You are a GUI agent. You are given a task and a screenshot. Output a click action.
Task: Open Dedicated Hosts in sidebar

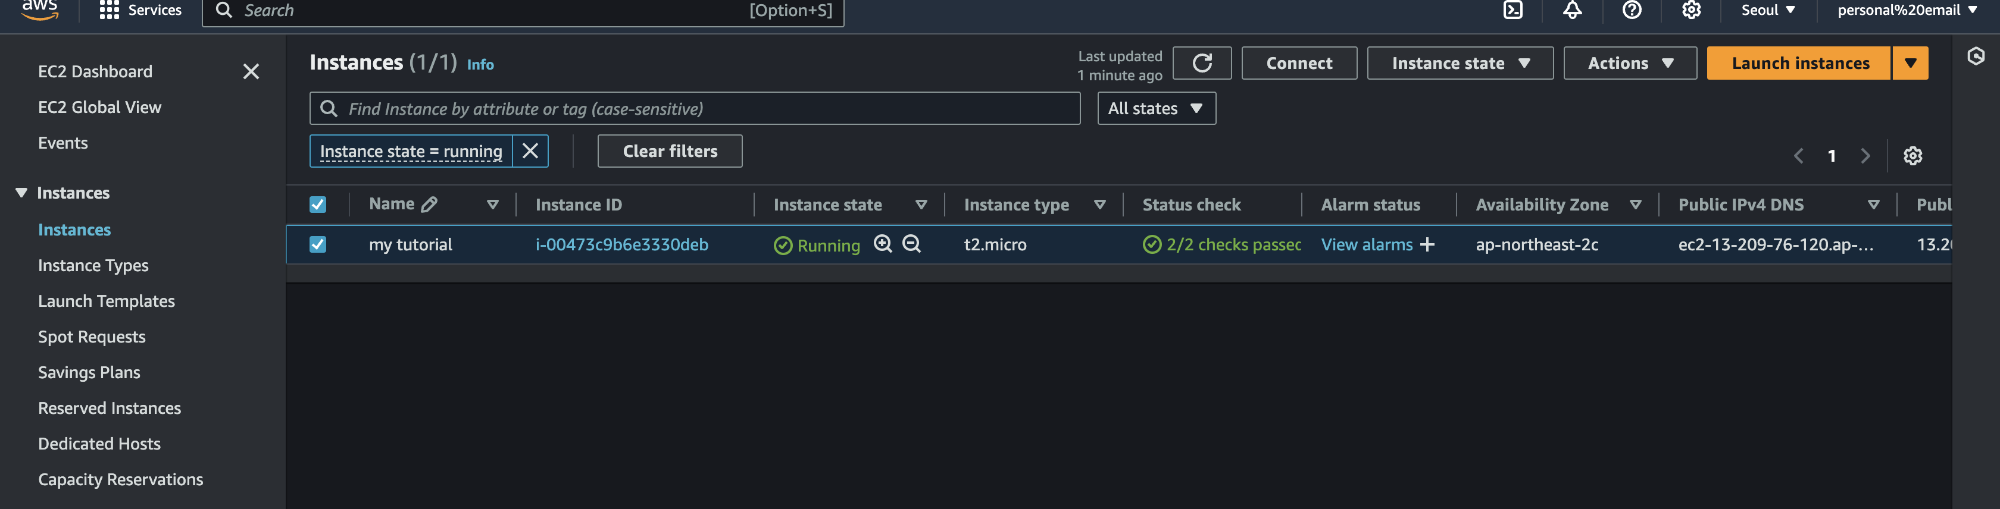click(99, 444)
